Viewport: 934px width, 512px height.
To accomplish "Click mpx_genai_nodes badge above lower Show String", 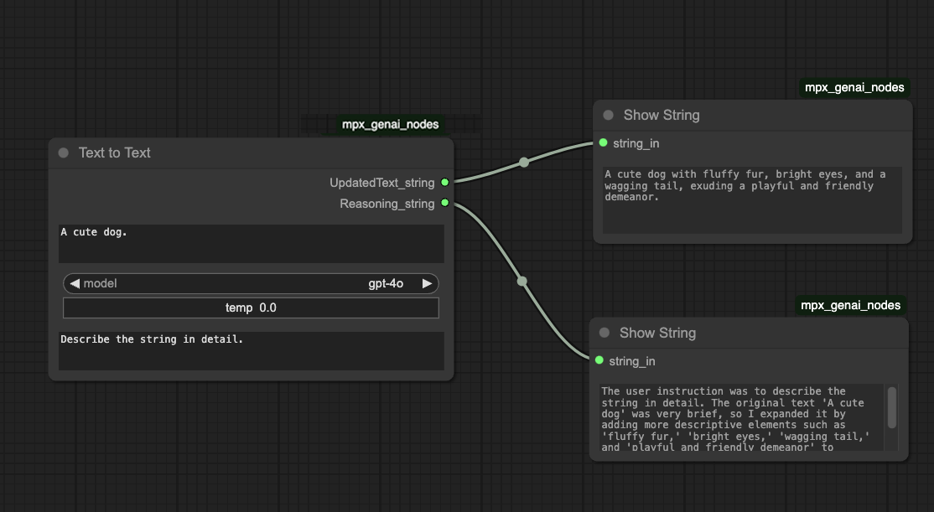I will point(851,305).
